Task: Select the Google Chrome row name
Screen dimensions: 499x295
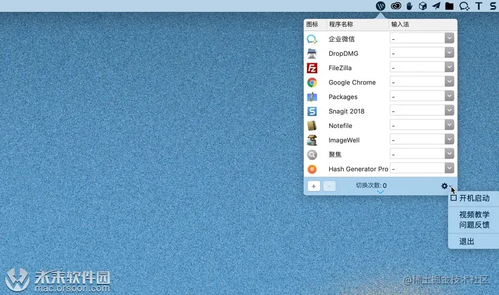Action: (352, 82)
